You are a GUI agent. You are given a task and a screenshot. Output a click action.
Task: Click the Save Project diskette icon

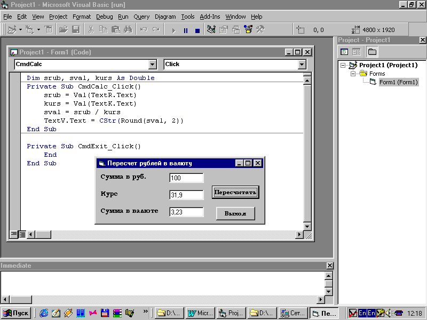coord(76,29)
